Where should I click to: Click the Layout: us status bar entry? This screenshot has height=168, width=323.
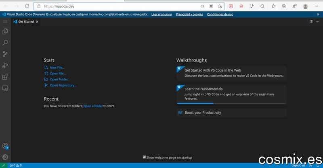point(298,165)
